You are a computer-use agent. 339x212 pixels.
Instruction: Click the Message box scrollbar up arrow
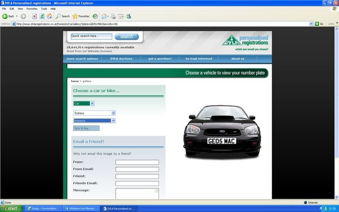157,190
